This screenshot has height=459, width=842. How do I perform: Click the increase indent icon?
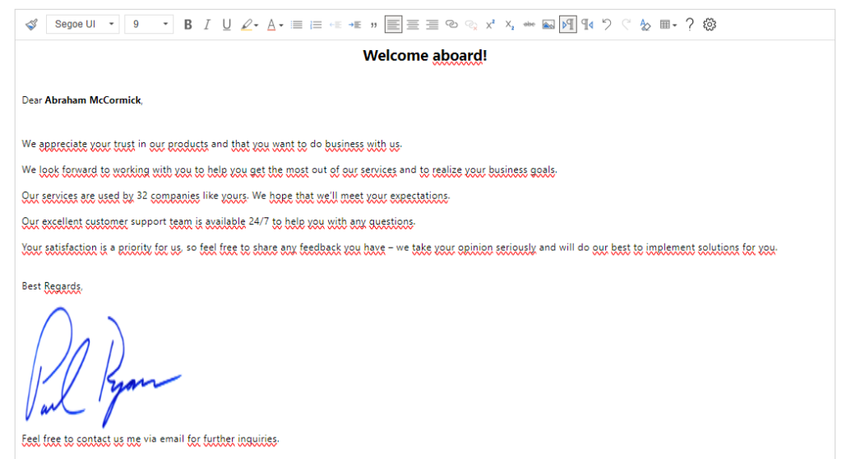point(354,25)
